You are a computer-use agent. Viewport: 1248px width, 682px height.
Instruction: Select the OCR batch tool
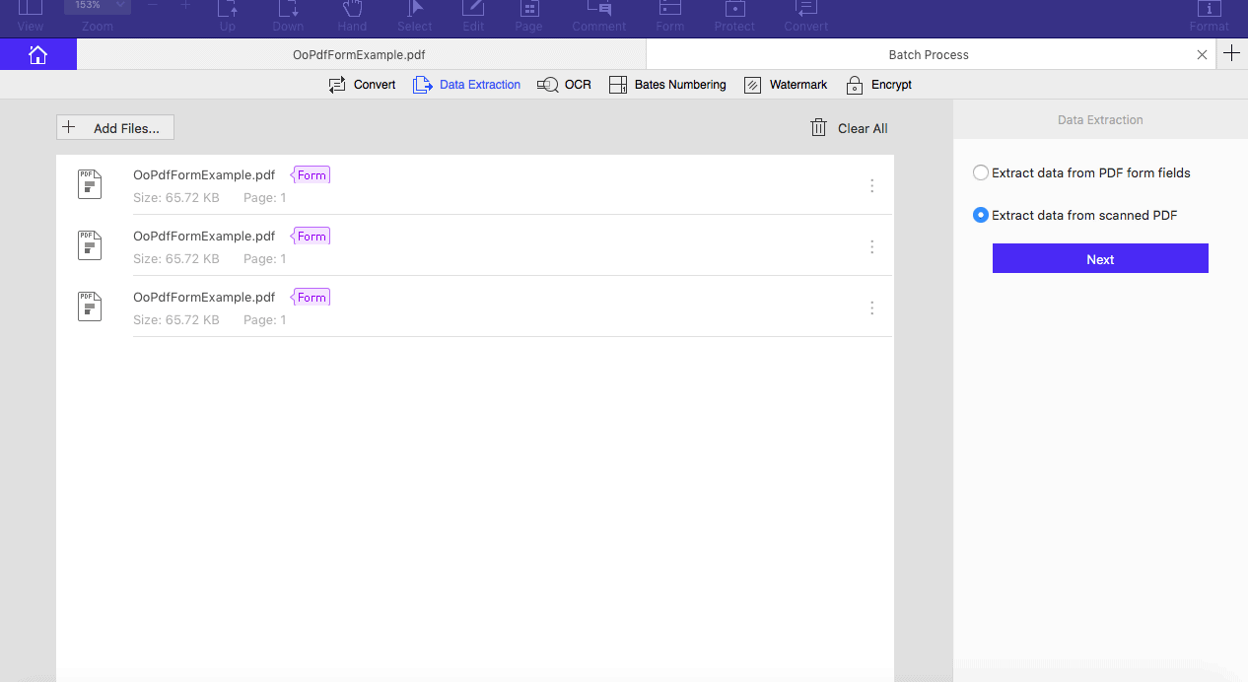click(564, 85)
